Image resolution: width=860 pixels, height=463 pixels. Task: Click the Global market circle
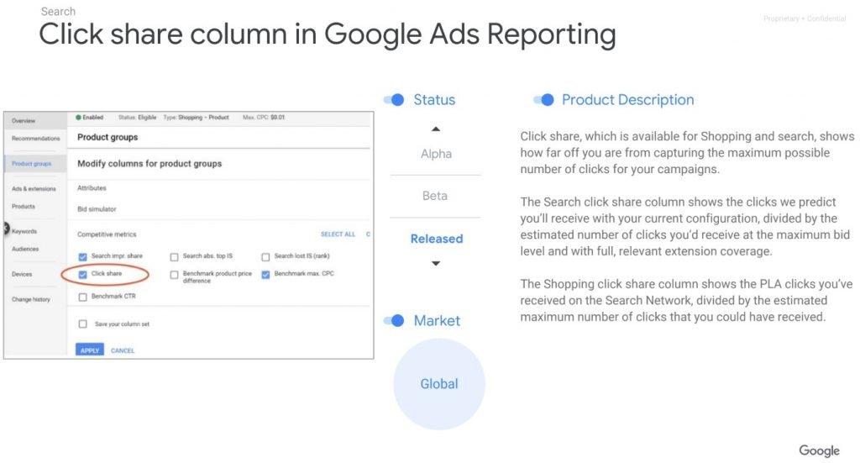click(439, 384)
